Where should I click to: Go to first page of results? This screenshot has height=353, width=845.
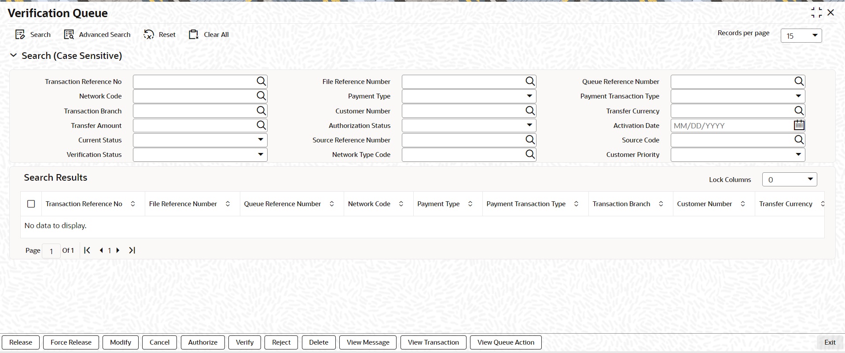[87, 250]
